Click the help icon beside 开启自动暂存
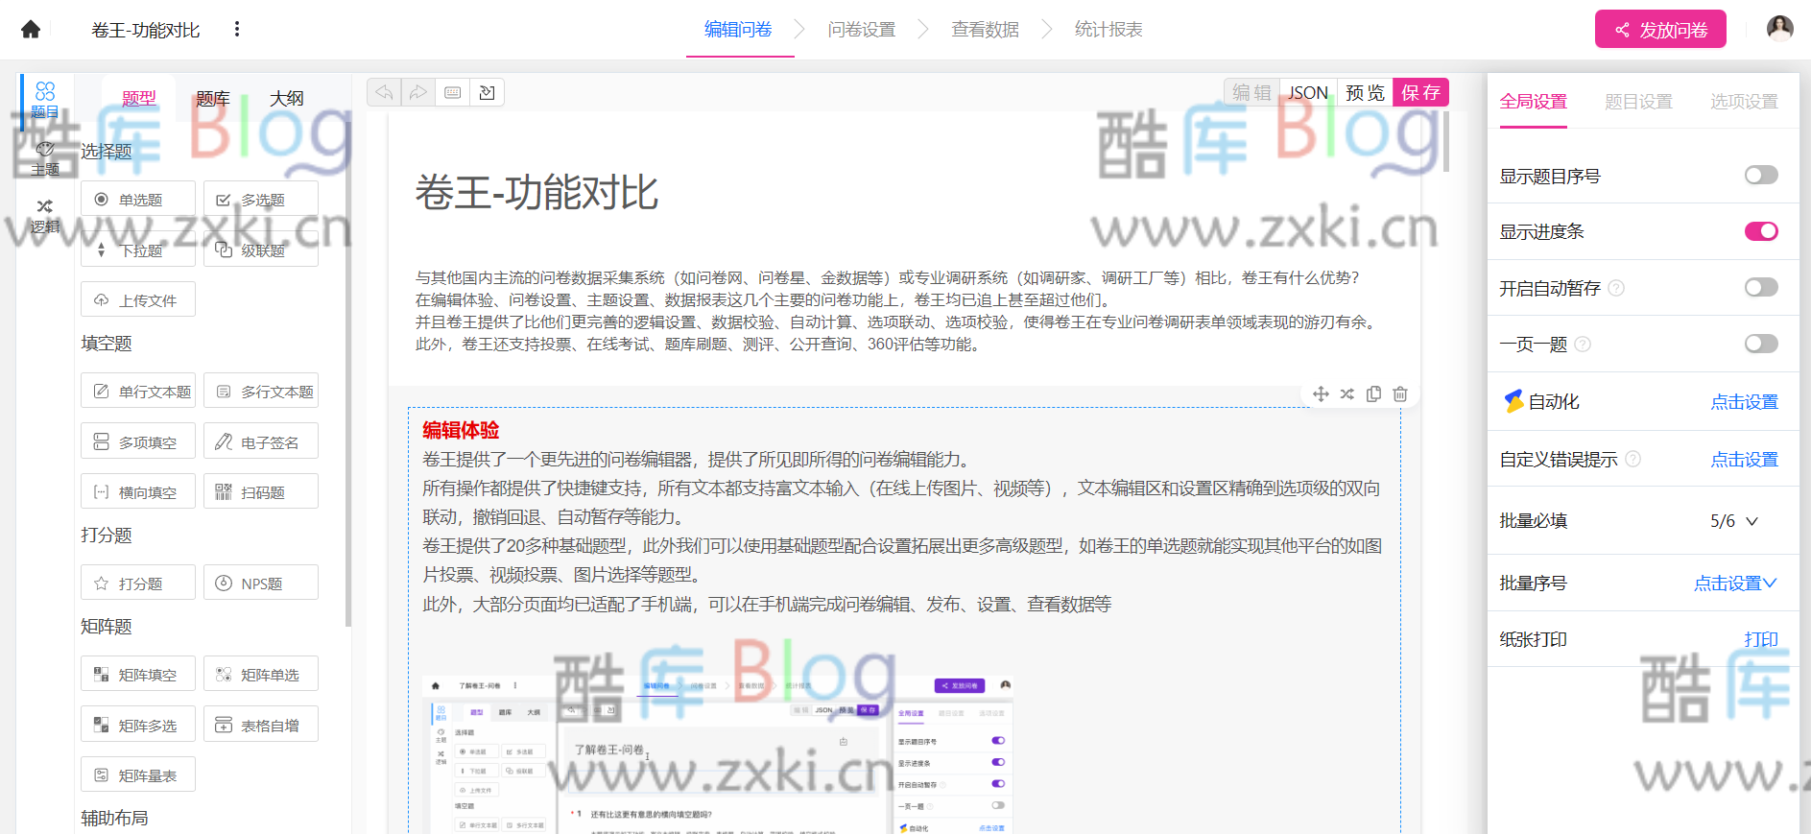This screenshot has height=834, width=1811. [1616, 288]
